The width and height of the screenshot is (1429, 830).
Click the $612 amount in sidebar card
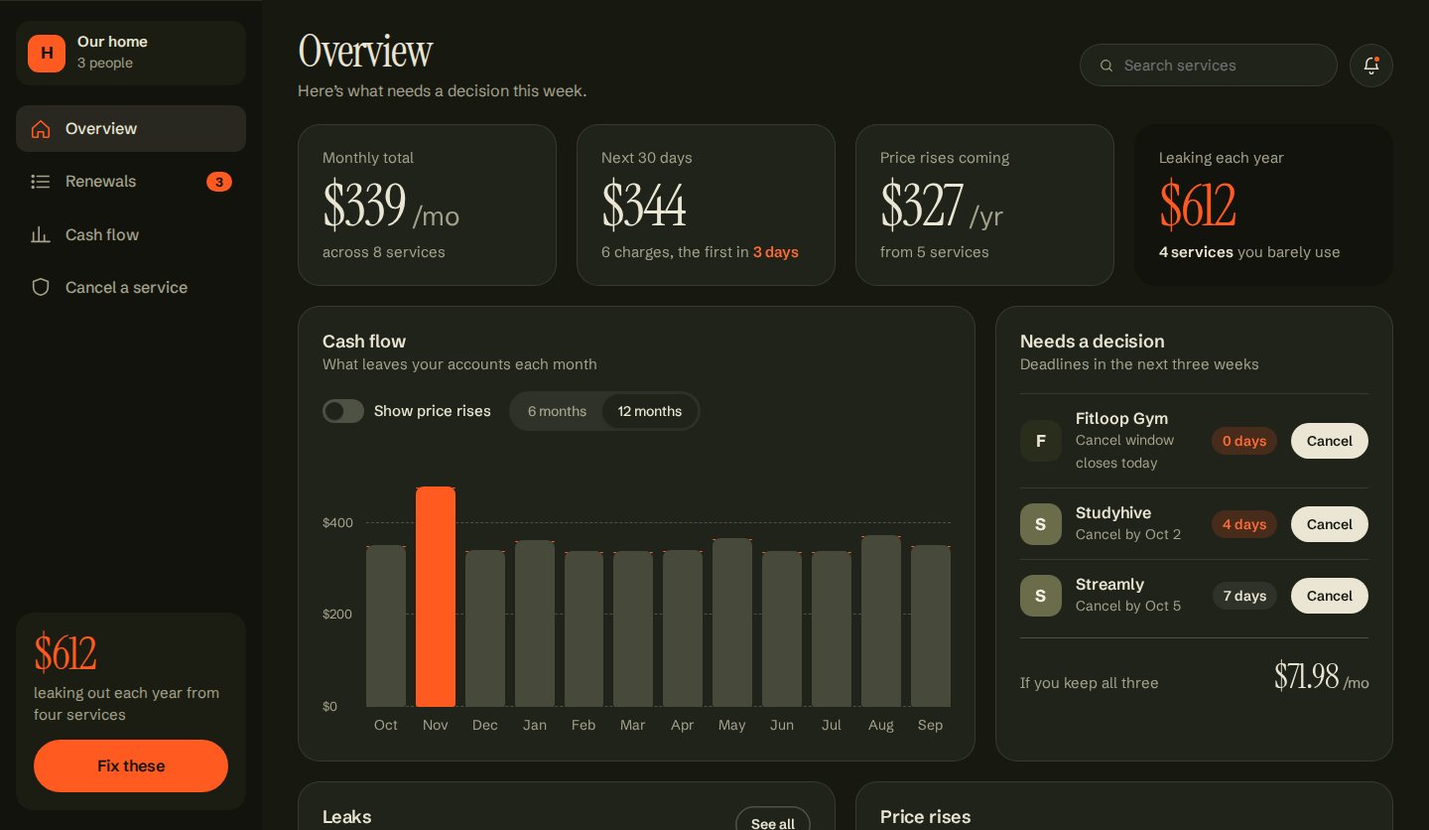[x=65, y=653]
